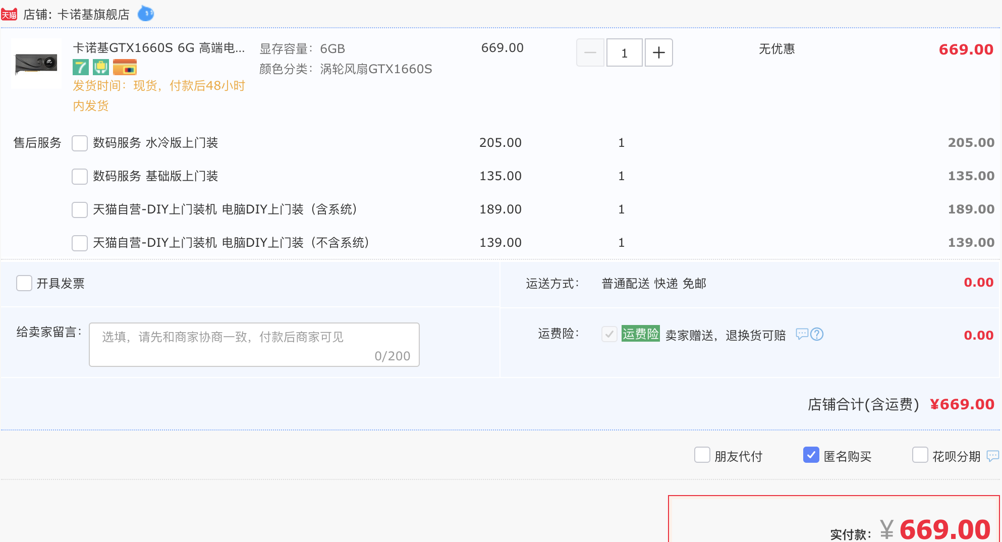Click the red 669.00 item subtotal
The width and height of the screenshot is (1002, 542).
(x=966, y=49)
